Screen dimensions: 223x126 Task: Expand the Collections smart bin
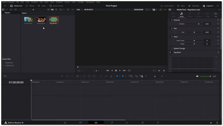[3, 66]
